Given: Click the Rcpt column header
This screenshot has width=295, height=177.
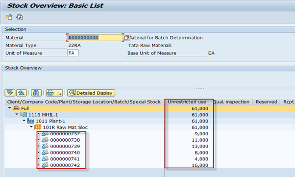Looking at the screenshot, I should (x=288, y=101).
